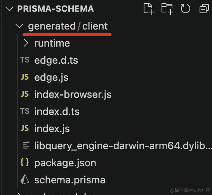Click the New Folder icon
Screen dimensions: 212x195
click(167, 9)
